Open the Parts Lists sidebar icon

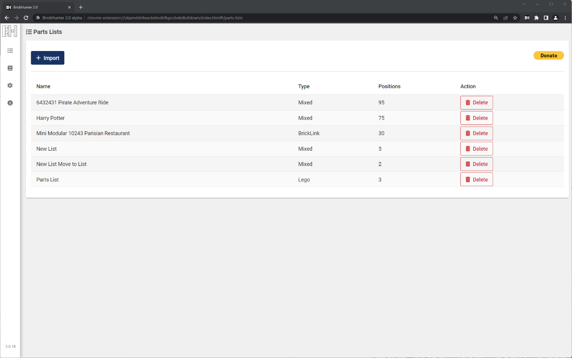(10, 51)
